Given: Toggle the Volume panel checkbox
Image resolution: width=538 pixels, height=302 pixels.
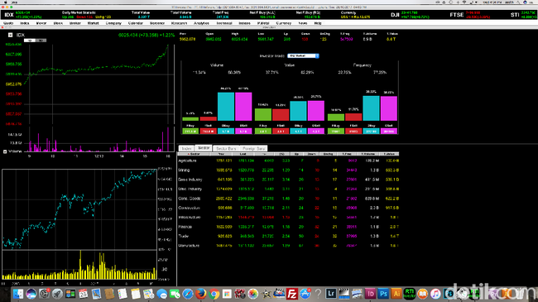Looking at the screenshot, I should (5, 151).
